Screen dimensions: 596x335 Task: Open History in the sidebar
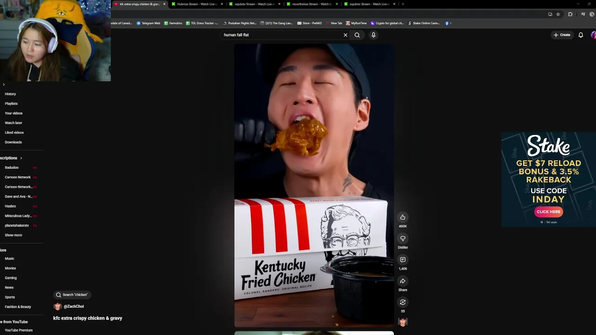tap(10, 94)
